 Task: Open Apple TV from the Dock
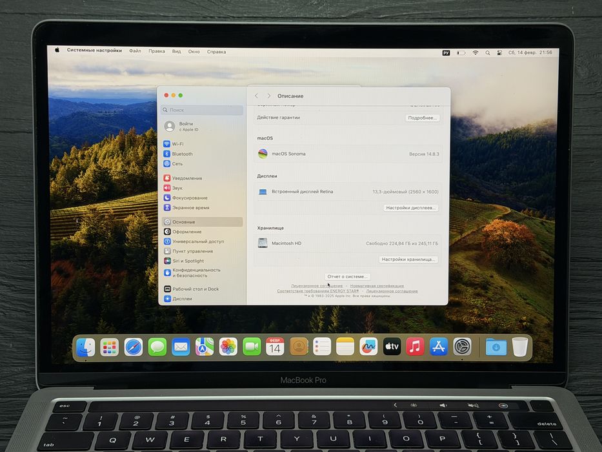tap(392, 347)
